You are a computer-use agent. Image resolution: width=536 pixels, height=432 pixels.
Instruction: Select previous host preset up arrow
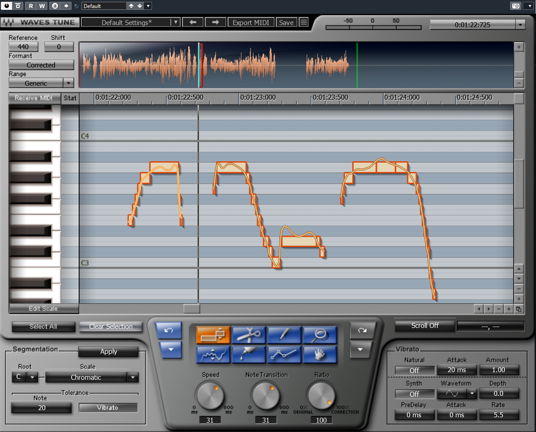coord(131,6)
